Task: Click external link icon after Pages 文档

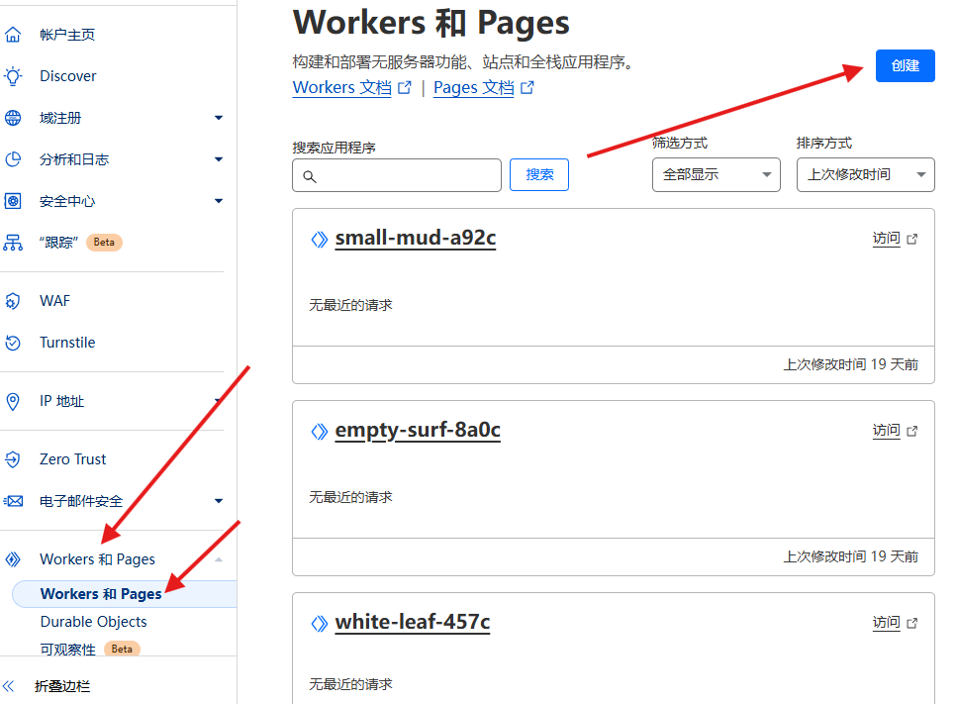Action: 527,88
